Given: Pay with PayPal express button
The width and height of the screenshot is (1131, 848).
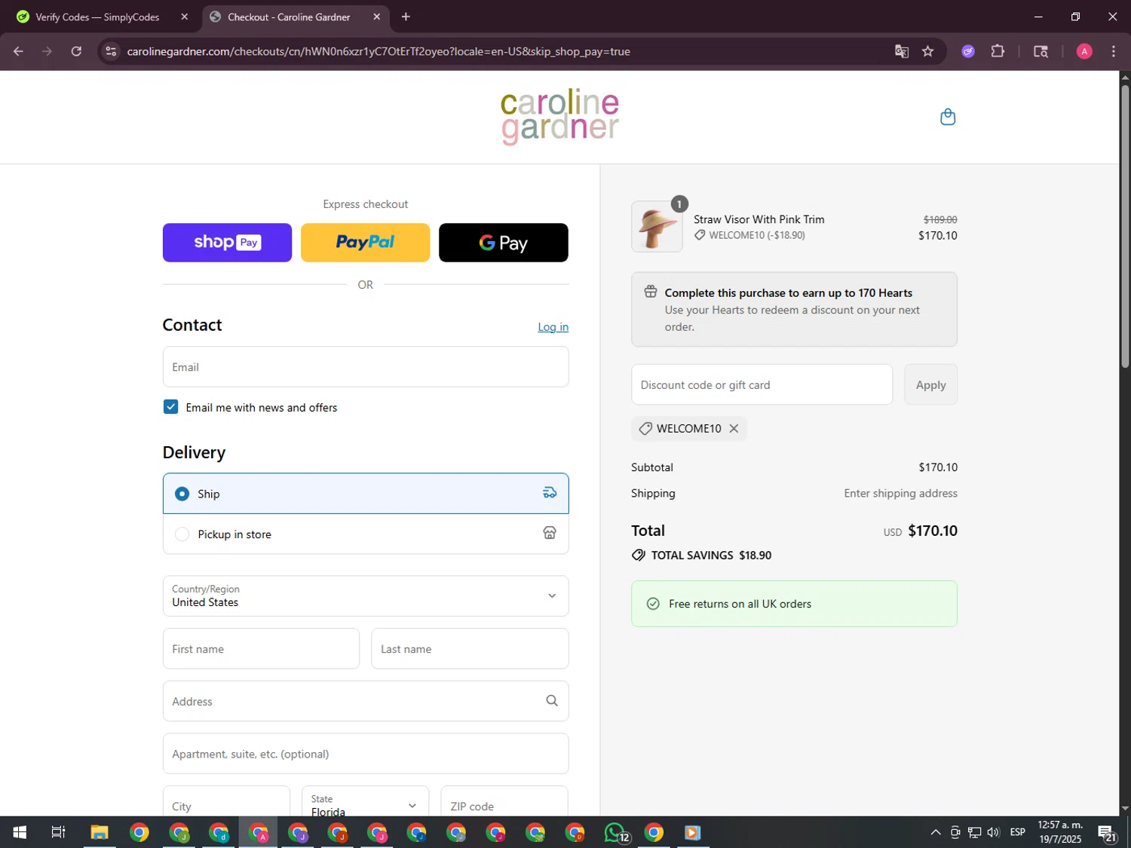Looking at the screenshot, I should (x=366, y=243).
